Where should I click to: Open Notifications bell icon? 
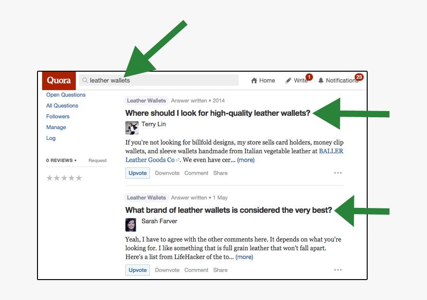(321, 81)
